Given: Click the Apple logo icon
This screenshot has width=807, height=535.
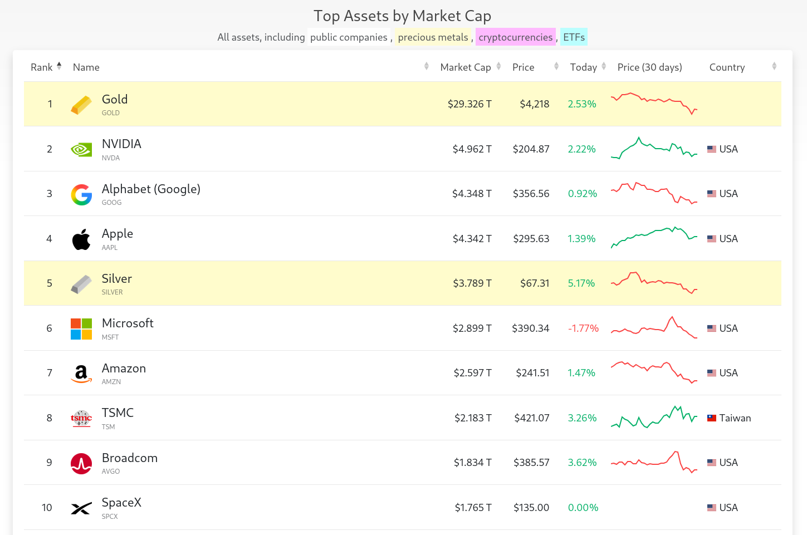Looking at the screenshot, I should 81,239.
